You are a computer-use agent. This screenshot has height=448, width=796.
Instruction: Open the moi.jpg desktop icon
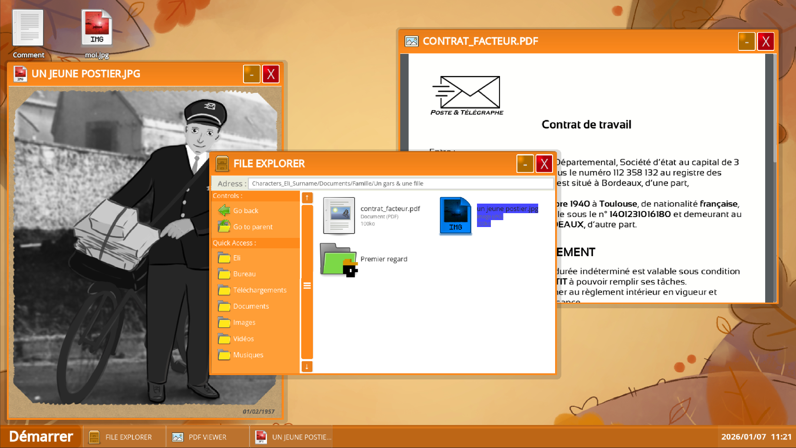97,29
